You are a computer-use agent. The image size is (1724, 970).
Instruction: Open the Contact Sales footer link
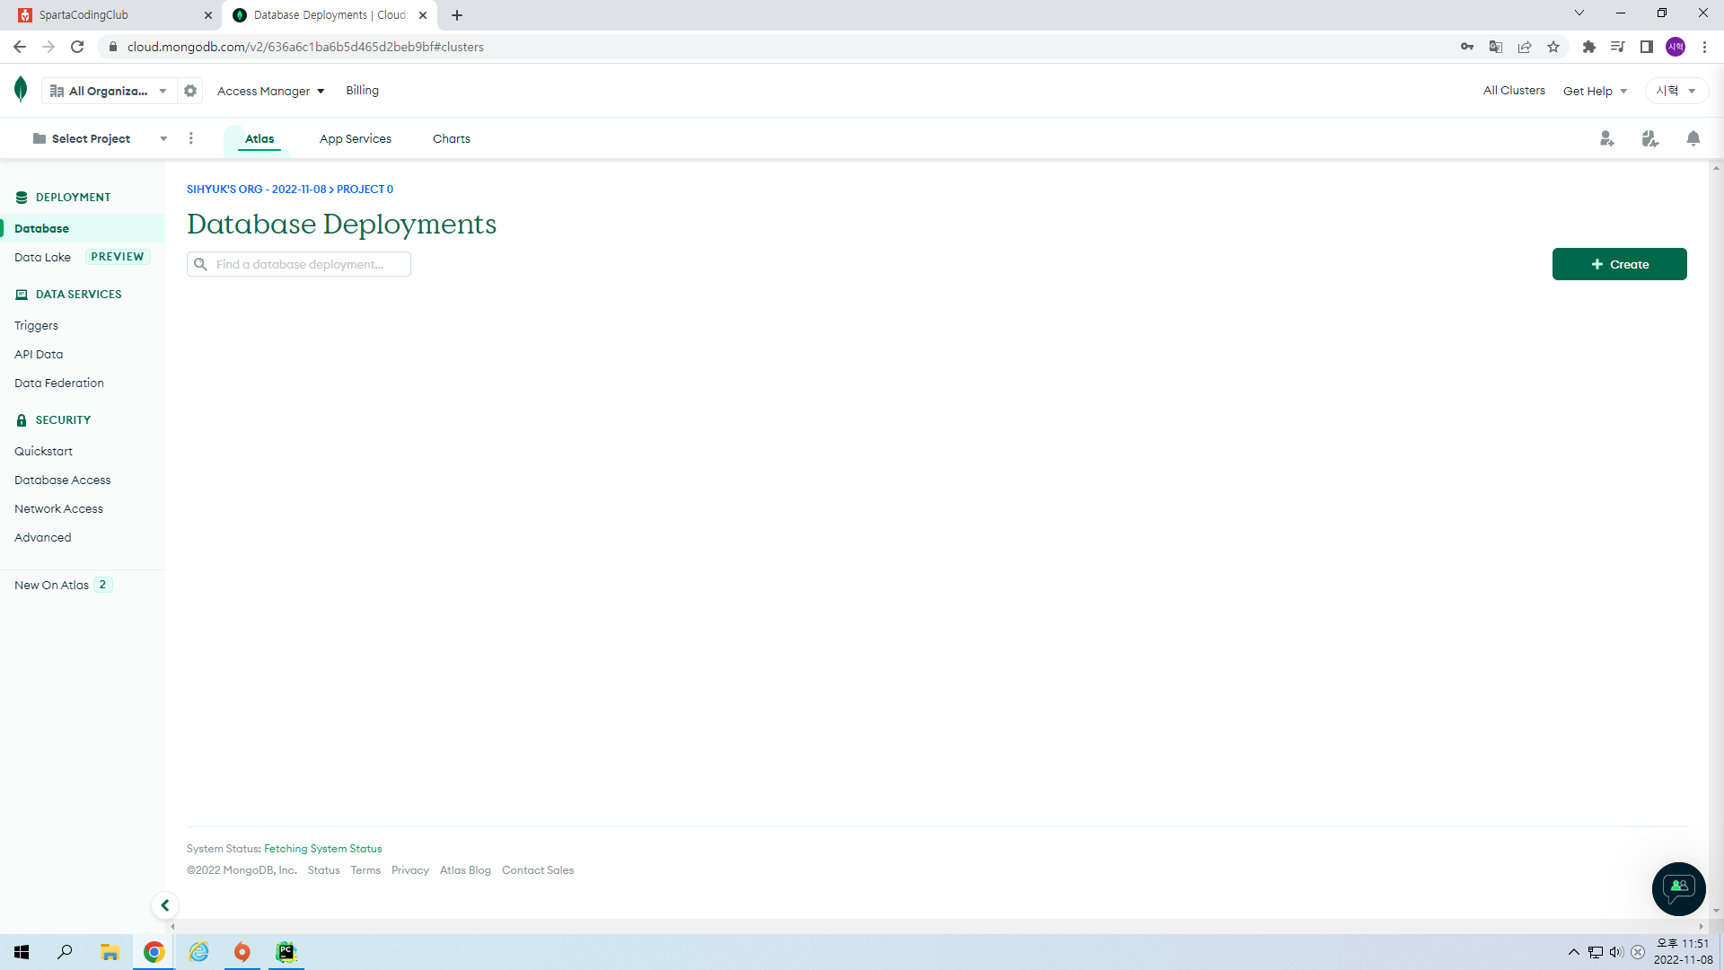(538, 870)
